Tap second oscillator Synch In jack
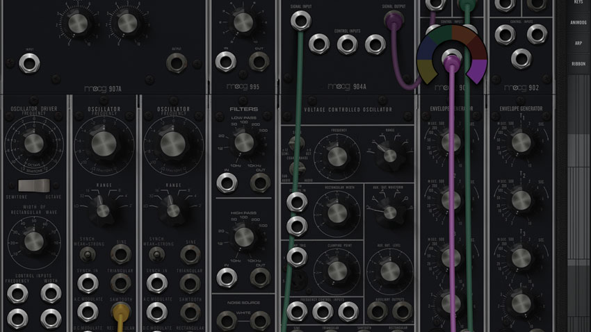The height and width of the screenshot is (332, 591). click(157, 283)
